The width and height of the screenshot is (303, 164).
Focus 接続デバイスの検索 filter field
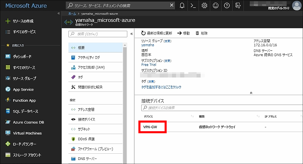coord(222,108)
